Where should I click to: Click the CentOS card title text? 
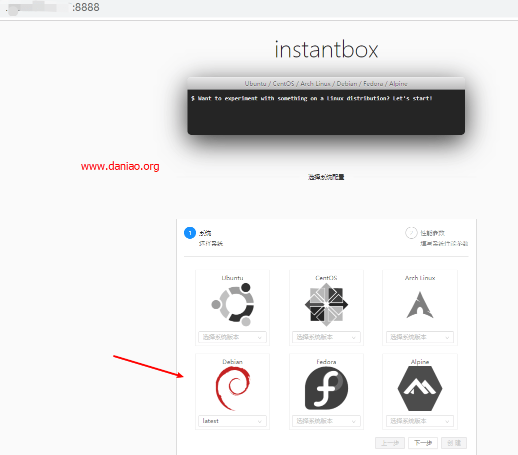point(326,278)
